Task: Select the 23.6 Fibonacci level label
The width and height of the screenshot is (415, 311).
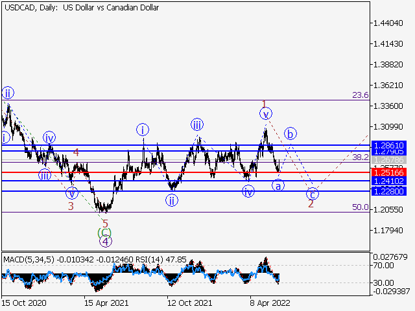Action: [x=361, y=95]
